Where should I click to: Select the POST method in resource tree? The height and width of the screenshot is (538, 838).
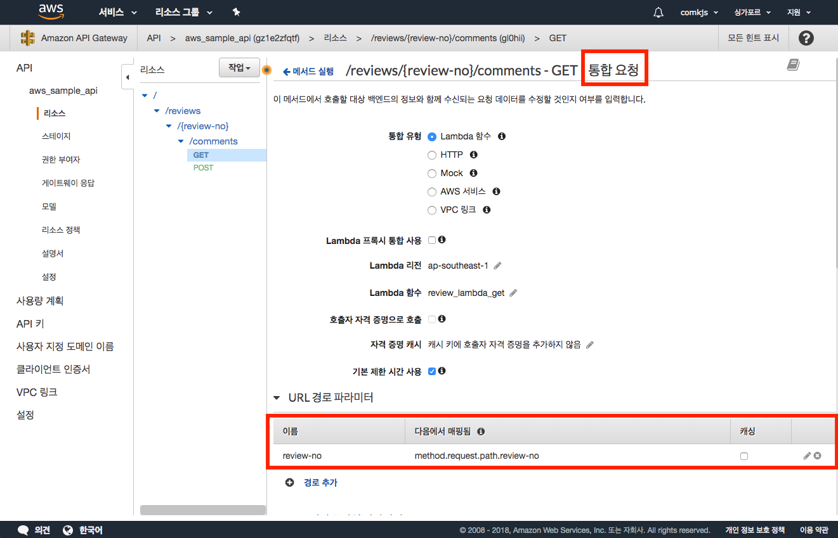coord(203,168)
